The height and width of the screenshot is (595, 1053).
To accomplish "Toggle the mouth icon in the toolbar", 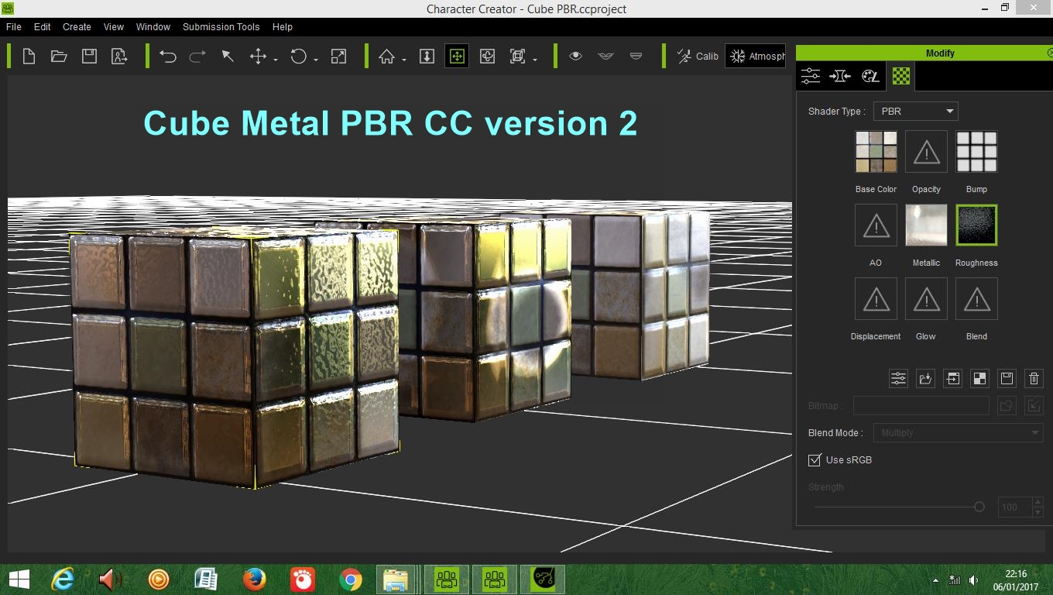I will pyautogui.click(x=605, y=56).
